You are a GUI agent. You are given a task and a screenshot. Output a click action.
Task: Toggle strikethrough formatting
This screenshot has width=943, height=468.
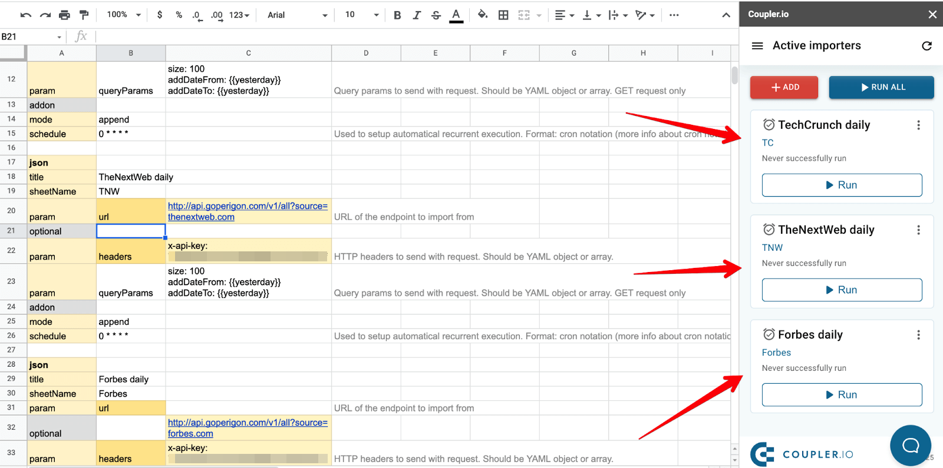point(436,15)
